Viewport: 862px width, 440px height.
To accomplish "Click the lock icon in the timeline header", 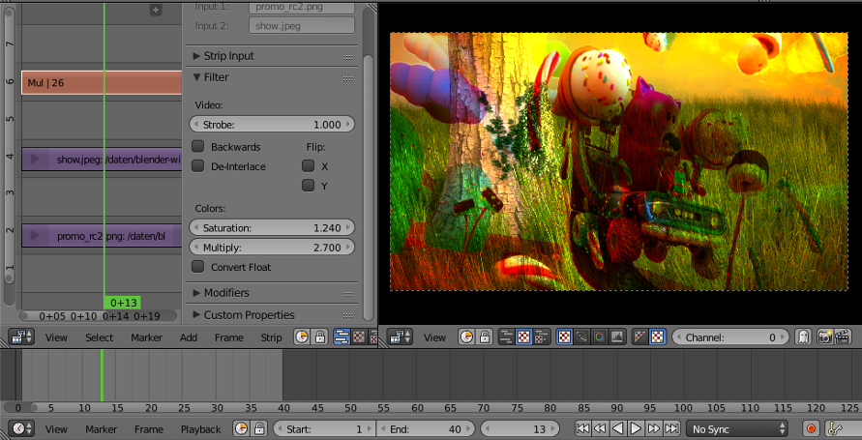I will [x=258, y=429].
